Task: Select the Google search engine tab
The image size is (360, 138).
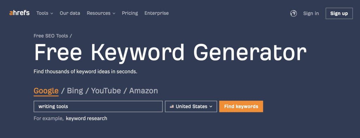Action: 46,91
